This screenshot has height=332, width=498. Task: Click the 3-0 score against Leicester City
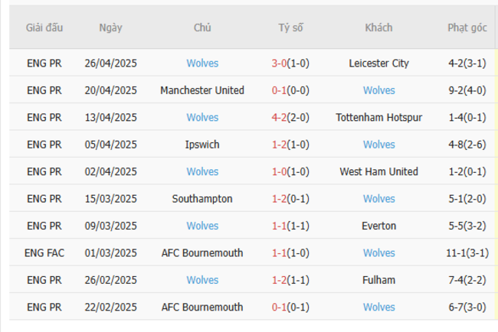279,63
